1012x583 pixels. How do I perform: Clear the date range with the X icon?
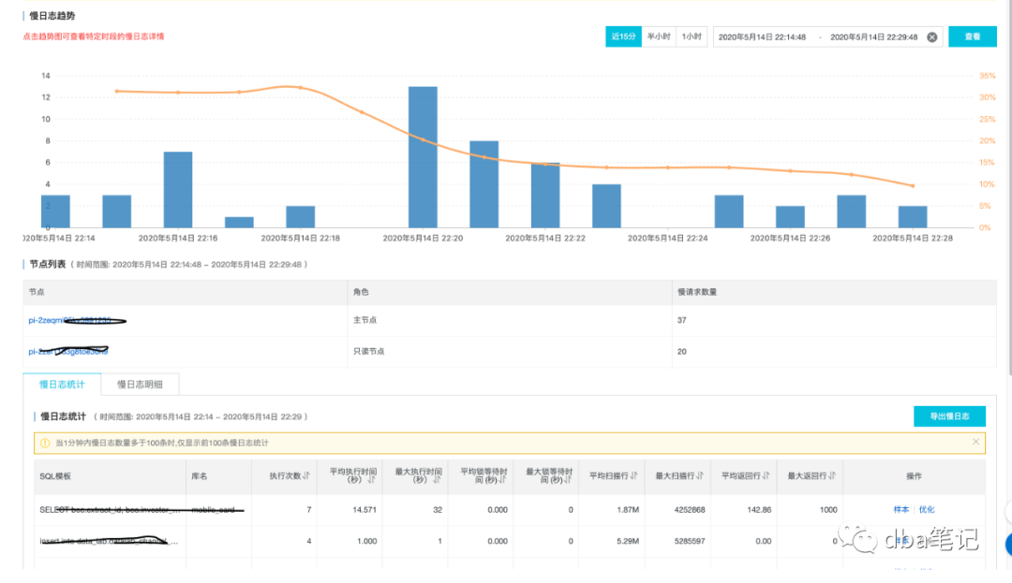(x=931, y=37)
